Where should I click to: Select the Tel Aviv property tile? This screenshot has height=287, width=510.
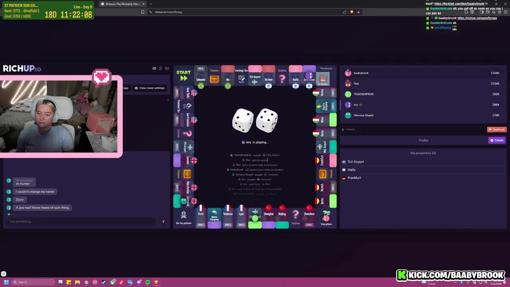pos(269,76)
